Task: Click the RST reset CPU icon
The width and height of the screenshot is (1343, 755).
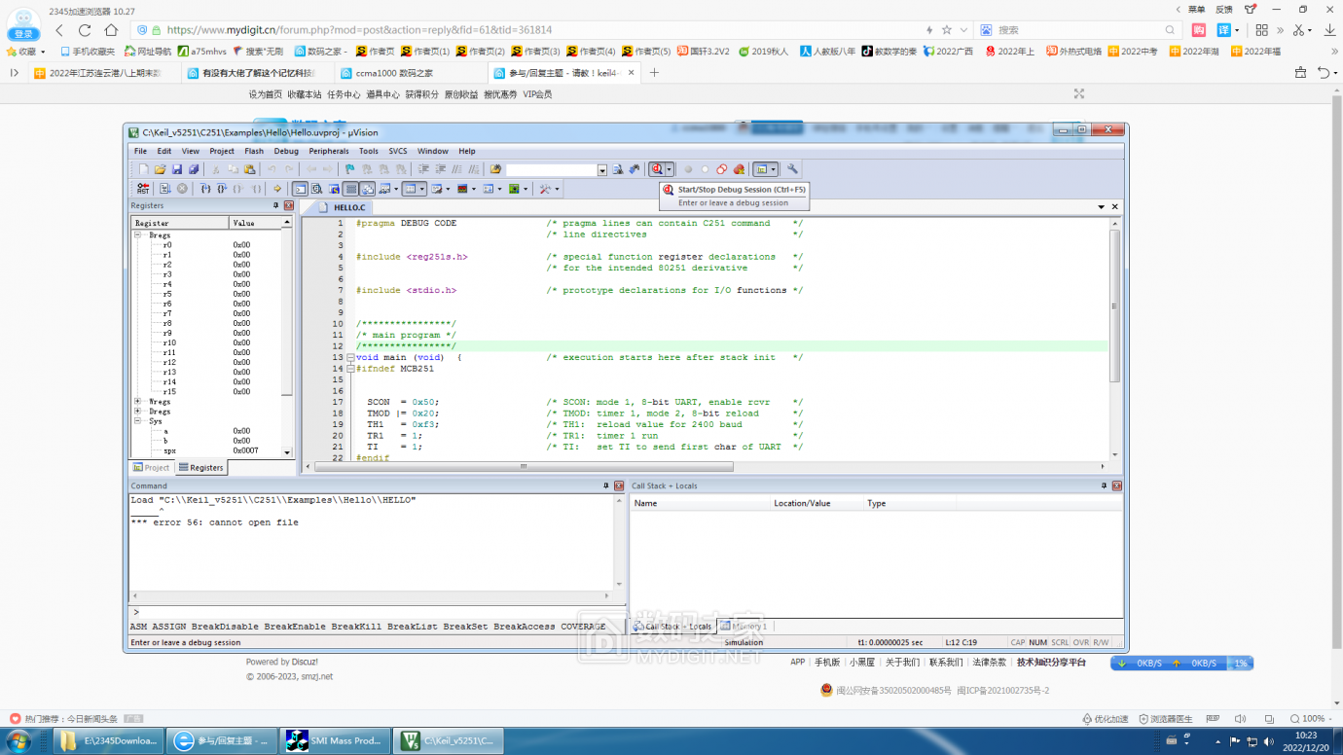Action: [x=143, y=189]
